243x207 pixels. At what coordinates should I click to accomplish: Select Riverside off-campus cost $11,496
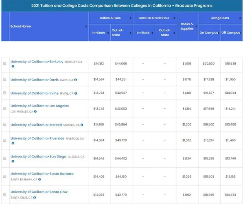(230, 140)
